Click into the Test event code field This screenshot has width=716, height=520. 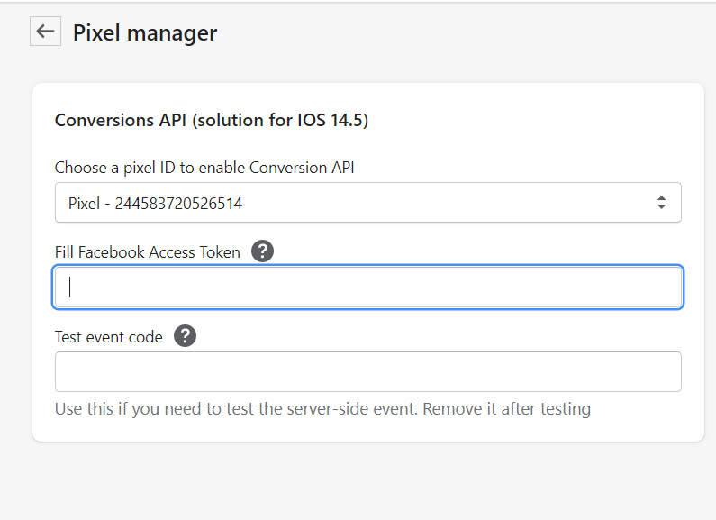(x=368, y=371)
